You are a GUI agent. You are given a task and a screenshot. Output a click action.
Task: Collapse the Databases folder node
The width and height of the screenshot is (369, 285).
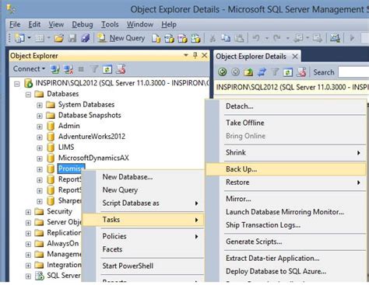pos(28,94)
